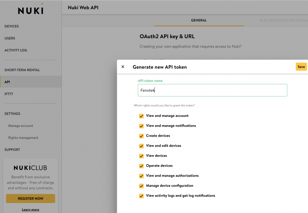Open IFTTT in the sidebar

pyautogui.click(x=9, y=94)
